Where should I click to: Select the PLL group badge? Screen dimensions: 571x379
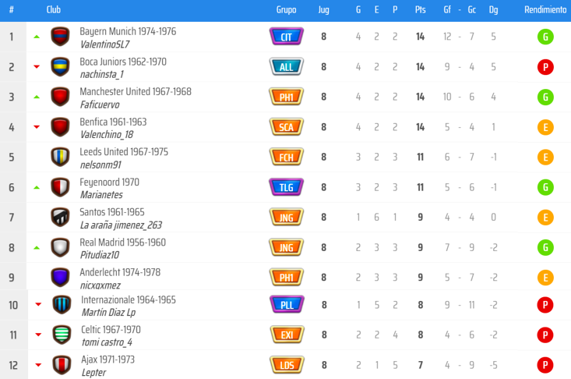(287, 305)
